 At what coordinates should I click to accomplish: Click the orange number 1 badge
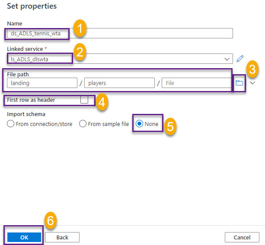coord(80,29)
